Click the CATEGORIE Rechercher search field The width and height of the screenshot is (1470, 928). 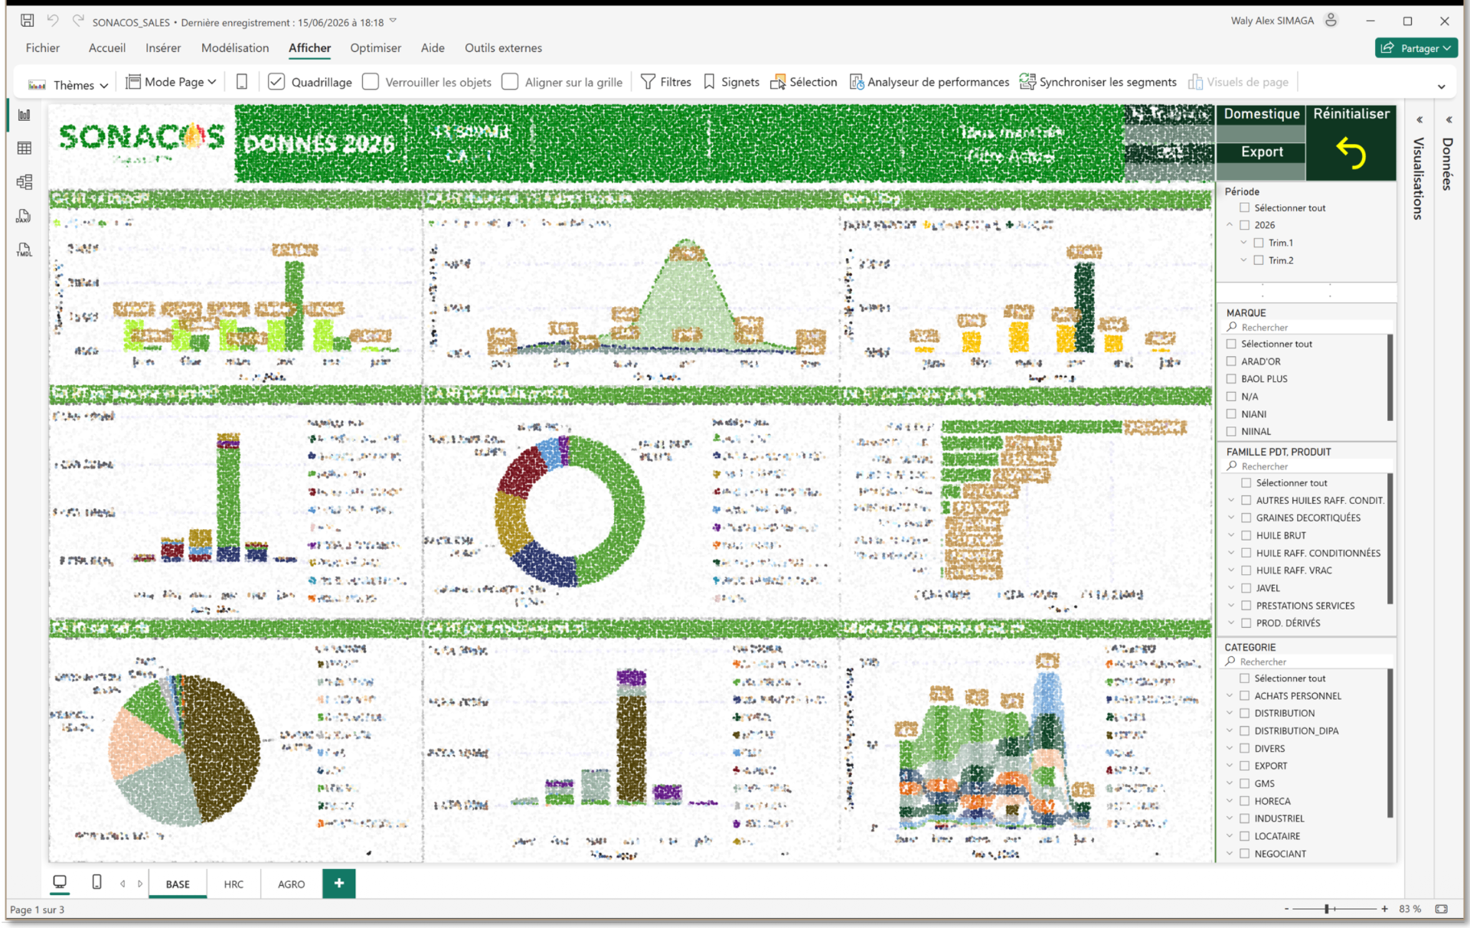click(1306, 662)
